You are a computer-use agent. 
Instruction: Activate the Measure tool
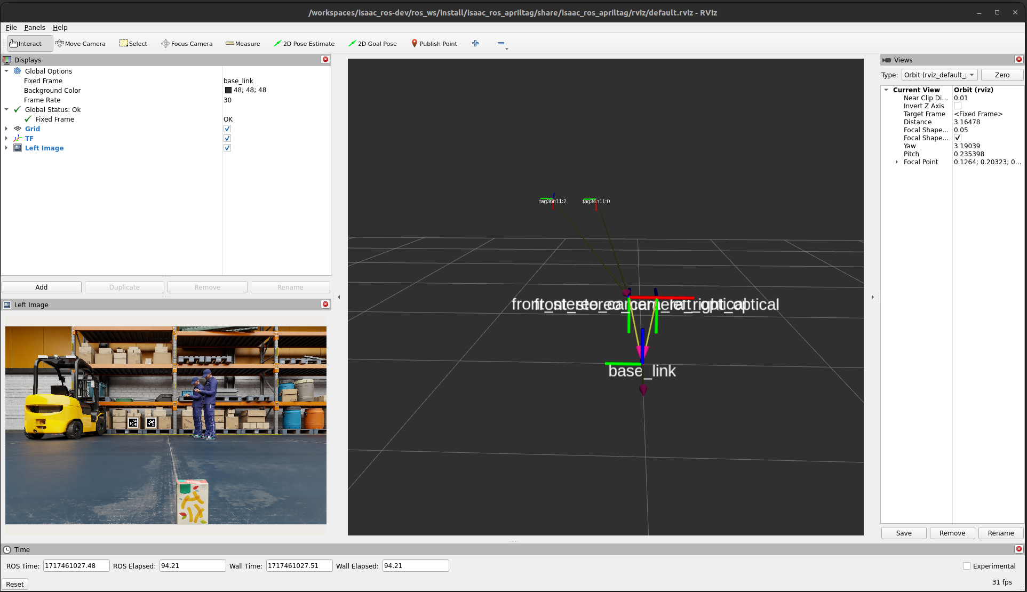(x=243, y=43)
